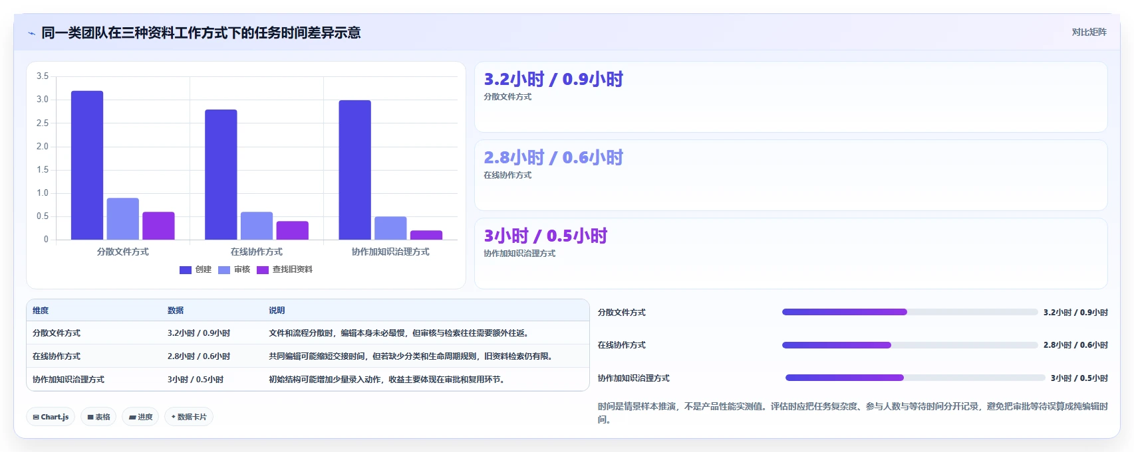Toggle the 查找旧资料 legend entry
Viewport: 1134px width, 452px height.
285,269
